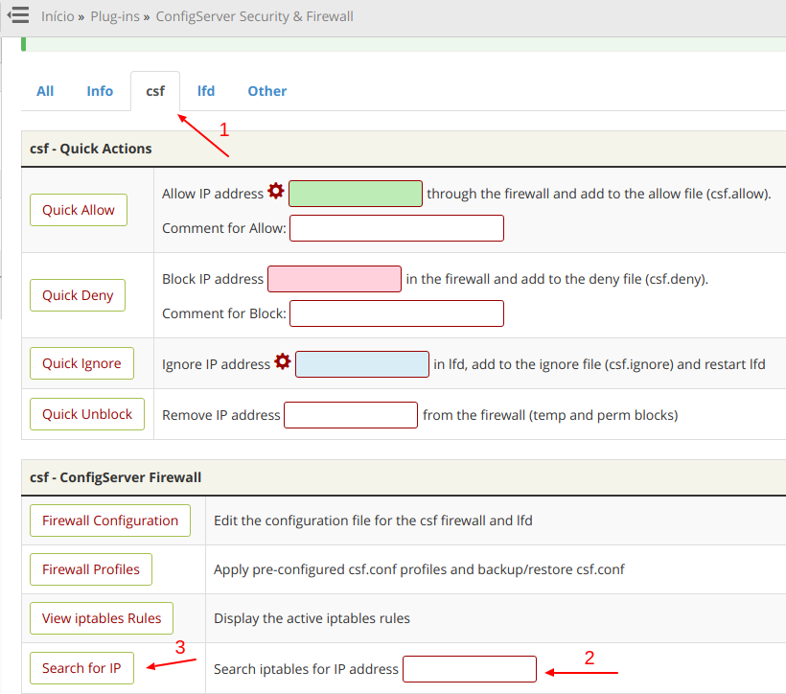Go to Início in the breadcrumb
The height and width of the screenshot is (694, 786).
click(58, 16)
